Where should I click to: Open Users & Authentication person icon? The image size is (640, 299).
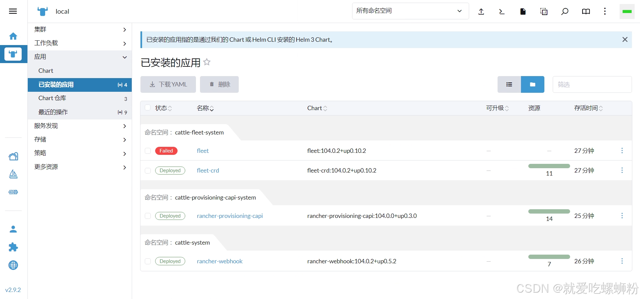(13, 229)
